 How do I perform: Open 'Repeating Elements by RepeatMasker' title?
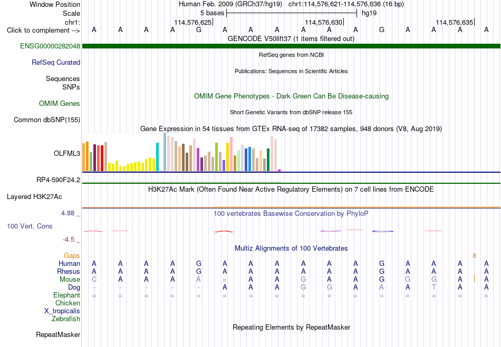point(291,328)
